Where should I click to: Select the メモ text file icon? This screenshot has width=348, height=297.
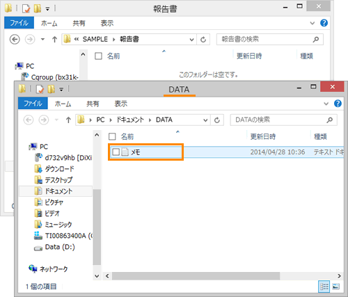click(125, 152)
